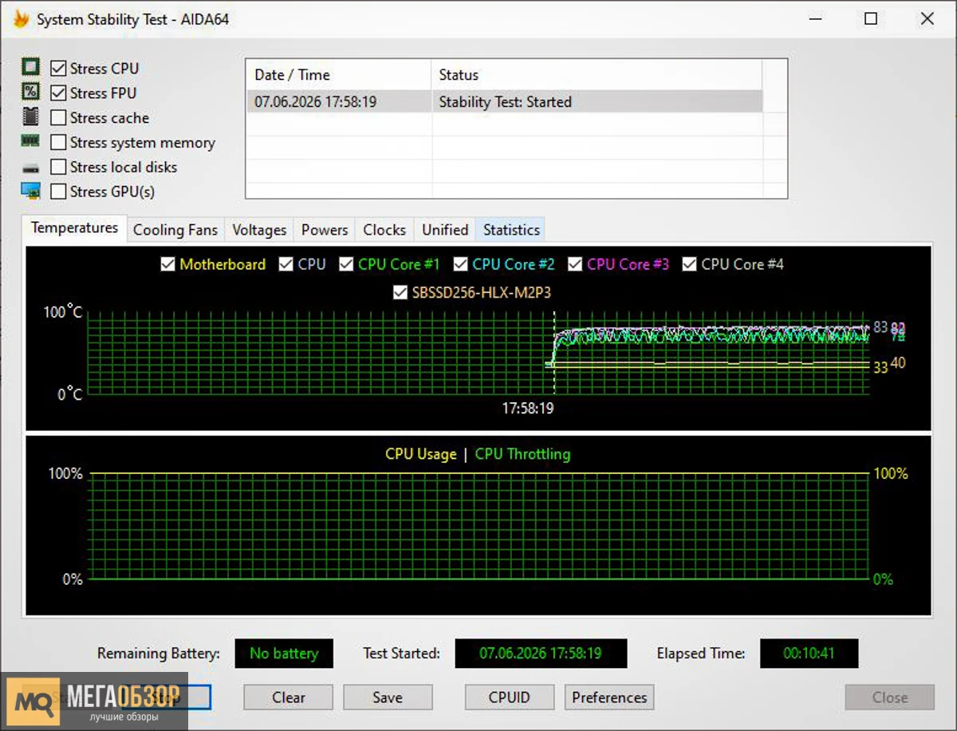The image size is (957, 731).
Task: Select the Temperatures tab
Action: [x=75, y=228]
